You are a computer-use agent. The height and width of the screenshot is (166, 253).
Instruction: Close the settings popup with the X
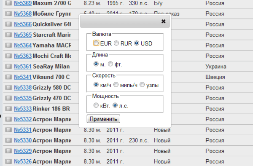163,21
